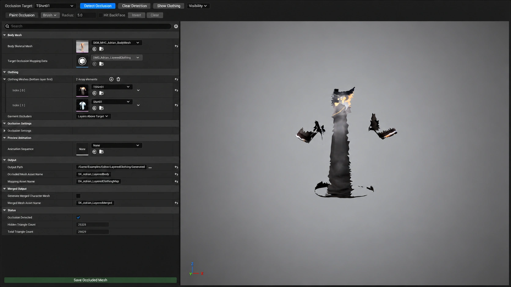Activate Paint Occlusion mode
511x287 pixels.
22,15
